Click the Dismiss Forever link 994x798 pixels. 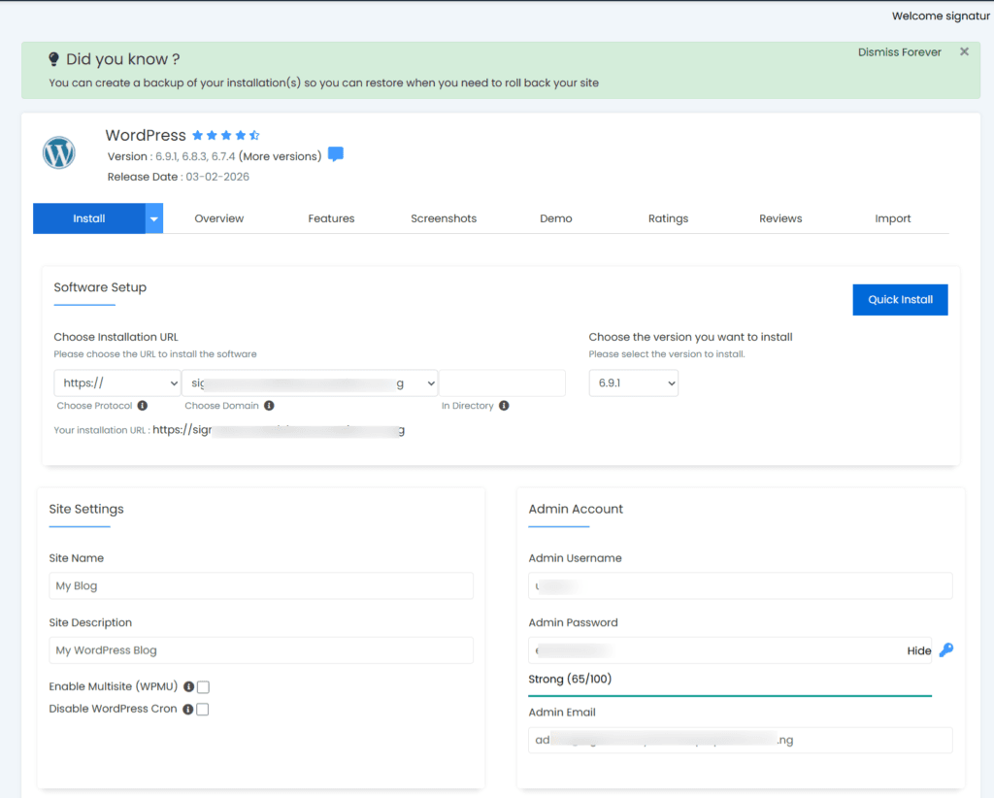(900, 52)
